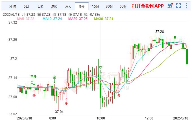Select the 日K chart tab

pos(40,6)
